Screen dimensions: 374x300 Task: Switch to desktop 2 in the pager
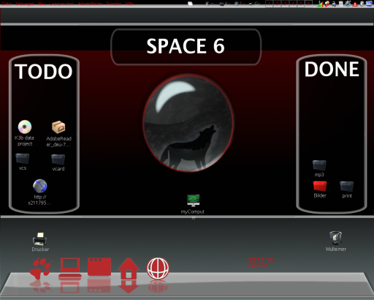click(x=277, y=4)
